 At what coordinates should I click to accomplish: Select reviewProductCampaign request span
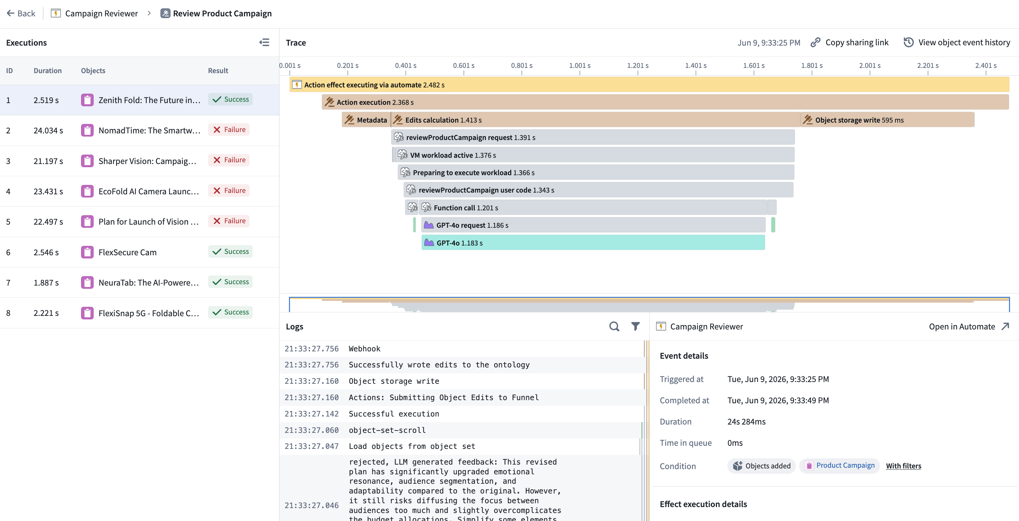[x=593, y=137]
